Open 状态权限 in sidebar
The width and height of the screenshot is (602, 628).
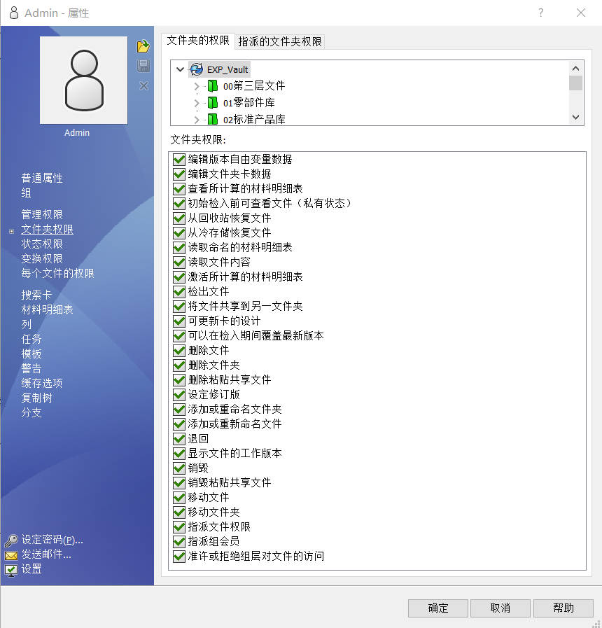click(42, 244)
